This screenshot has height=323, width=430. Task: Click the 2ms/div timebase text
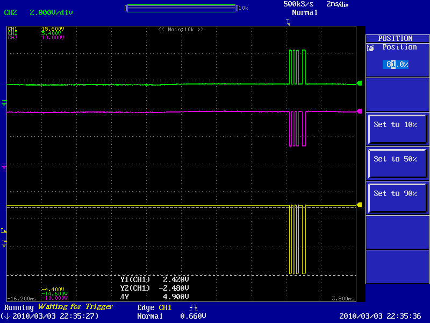pyautogui.click(x=338, y=4)
